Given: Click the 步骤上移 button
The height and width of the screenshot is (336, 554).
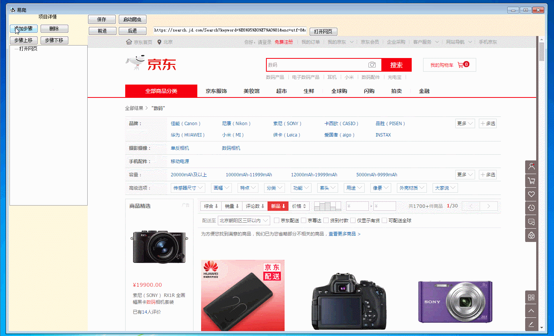Looking at the screenshot, I should 24,40.
